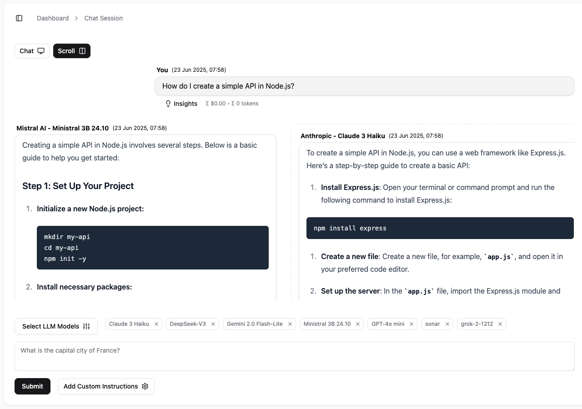This screenshot has width=582, height=409.
Task: Click the Anthropic - Claude 3 Haiku header
Action: pos(343,136)
